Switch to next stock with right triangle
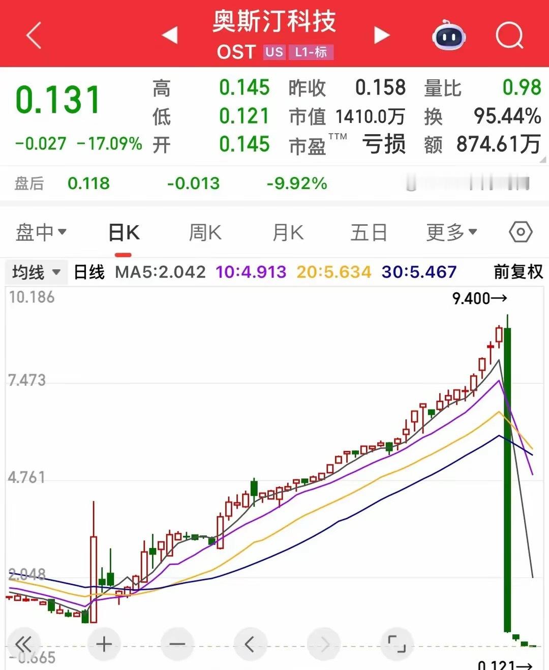 382,36
